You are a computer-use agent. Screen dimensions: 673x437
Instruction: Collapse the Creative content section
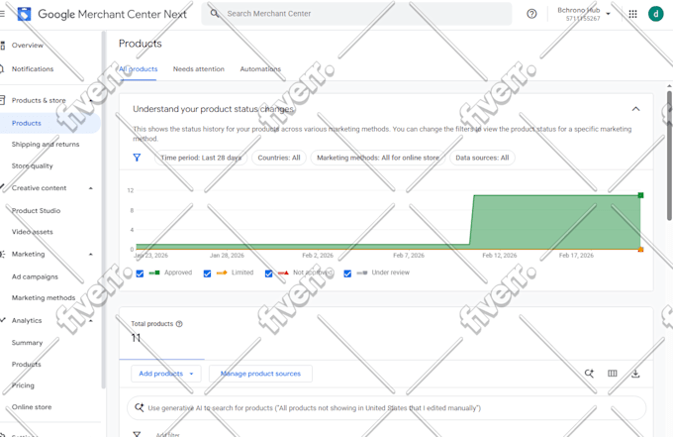(91, 188)
